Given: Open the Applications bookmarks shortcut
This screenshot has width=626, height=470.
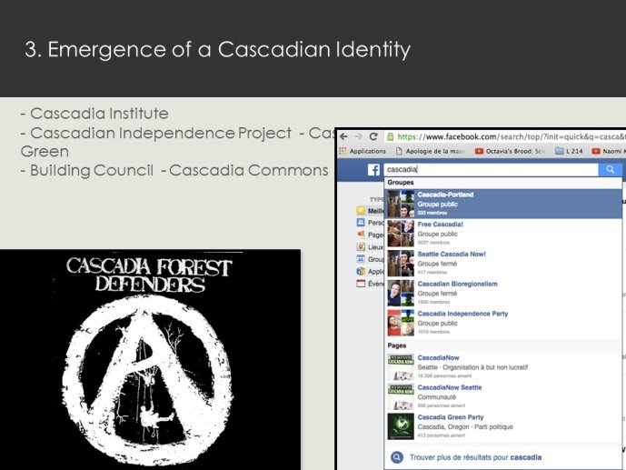Looking at the screenshot, I should click(x=363, y=151).
